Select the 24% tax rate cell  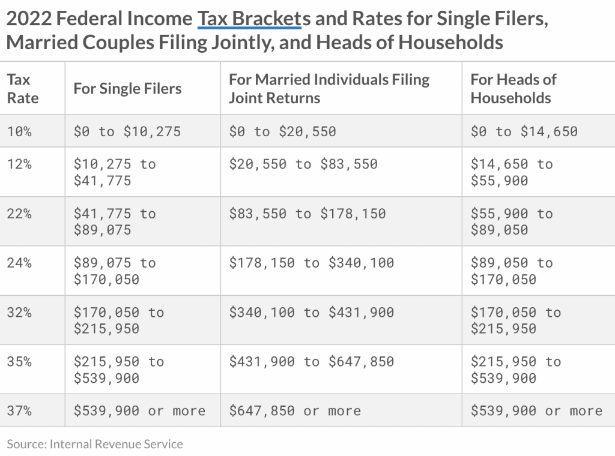click(x=19, y=263)
